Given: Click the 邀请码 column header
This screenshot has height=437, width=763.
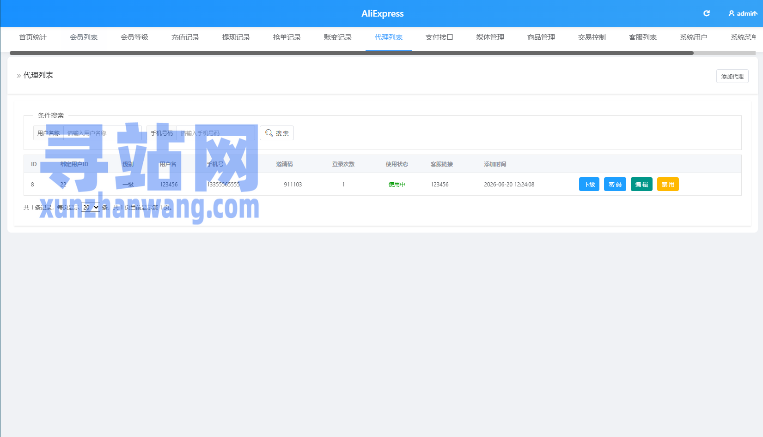Looking at the screenshot, I should tap(284, 164).
